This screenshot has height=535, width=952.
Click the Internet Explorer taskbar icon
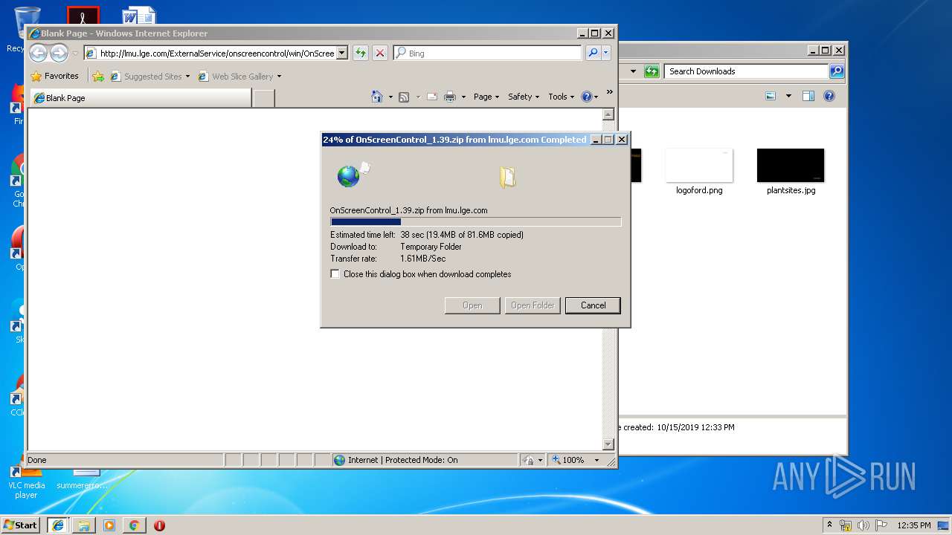click(58, 525)
